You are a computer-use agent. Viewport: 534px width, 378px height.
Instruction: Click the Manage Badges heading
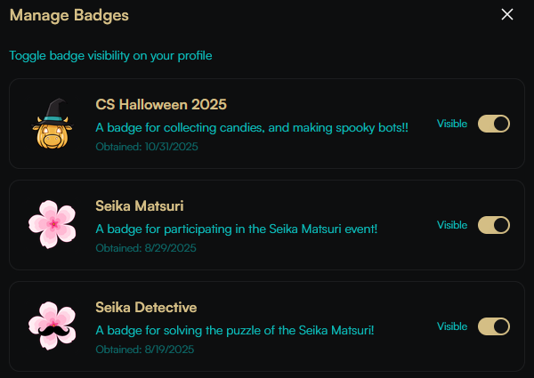(69, 15)
